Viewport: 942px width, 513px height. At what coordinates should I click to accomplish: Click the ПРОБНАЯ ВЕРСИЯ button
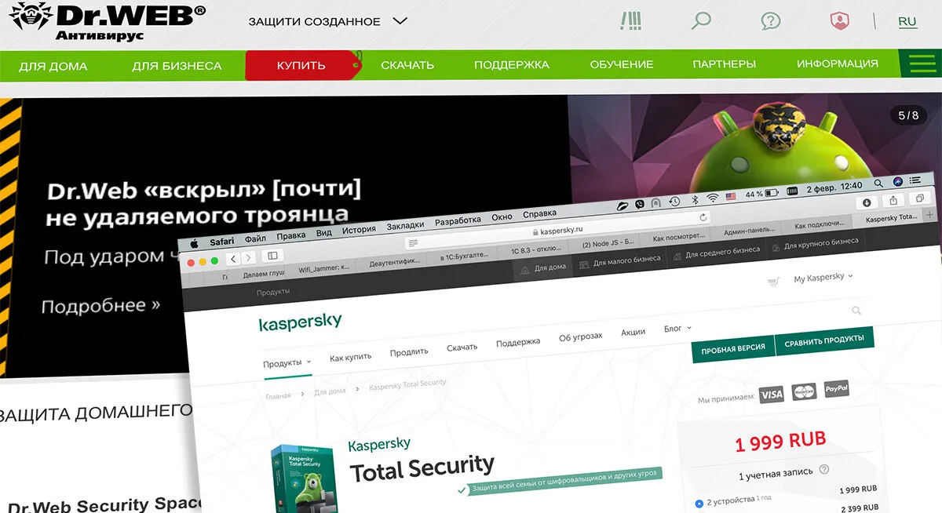[732, 346]
